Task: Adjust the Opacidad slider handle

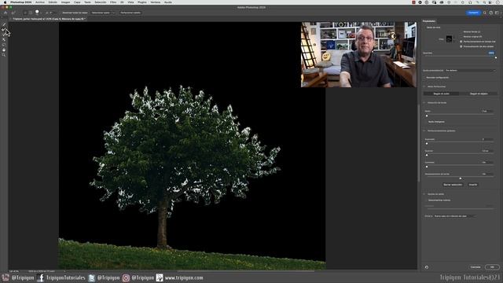Action: (496, 57)
